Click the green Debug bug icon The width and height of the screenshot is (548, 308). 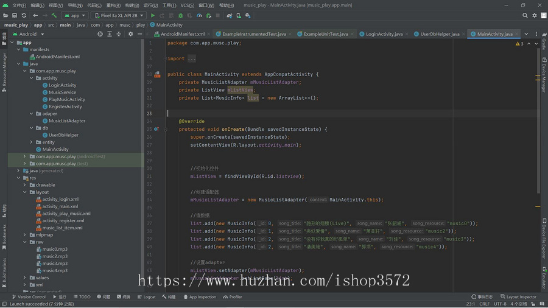point(181,15)
